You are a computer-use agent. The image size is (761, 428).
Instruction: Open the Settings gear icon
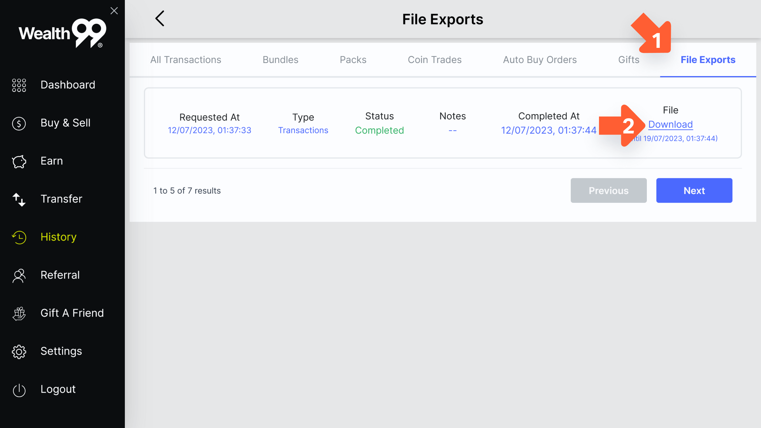[19, 352]
